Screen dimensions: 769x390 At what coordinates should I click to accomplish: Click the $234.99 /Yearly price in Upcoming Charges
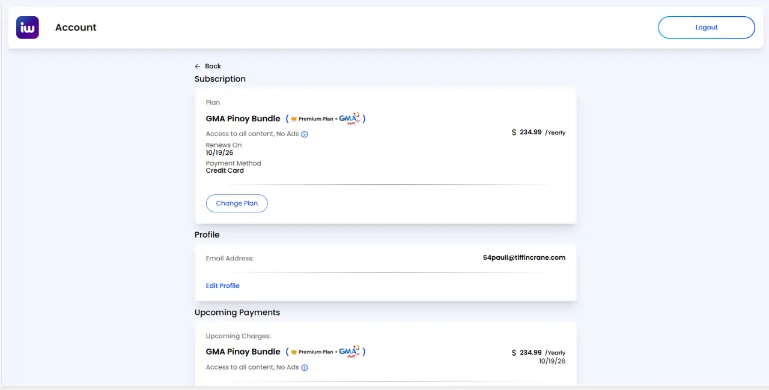(538, 353)
